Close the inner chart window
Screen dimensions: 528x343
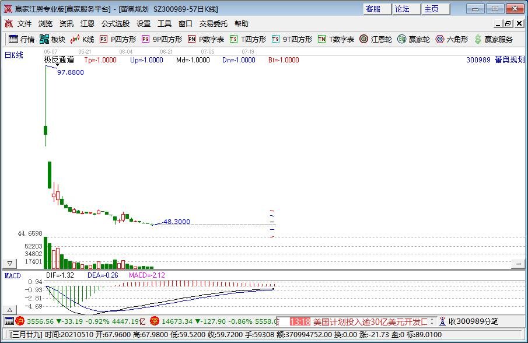(x=519, y=23)
